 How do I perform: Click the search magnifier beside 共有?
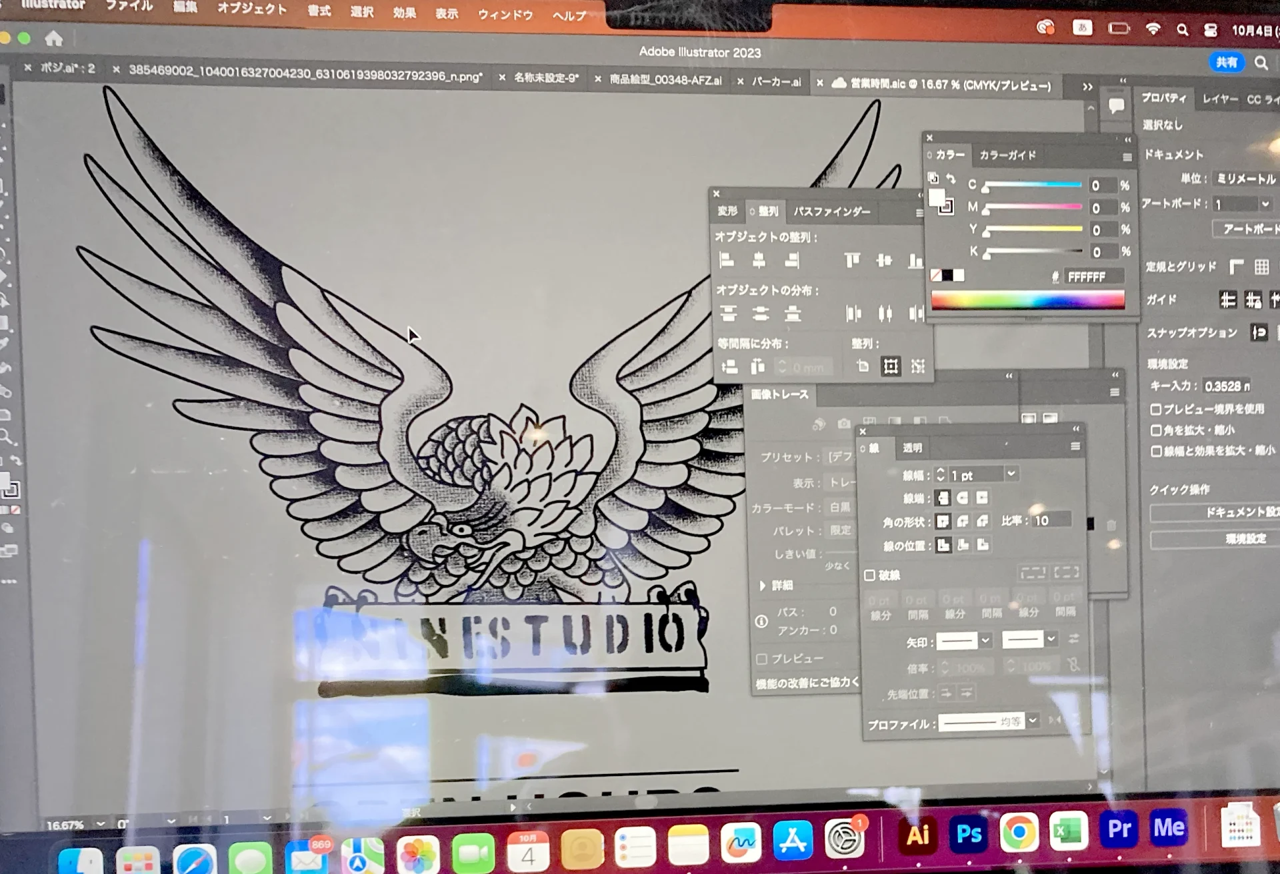pos(1261,63)
